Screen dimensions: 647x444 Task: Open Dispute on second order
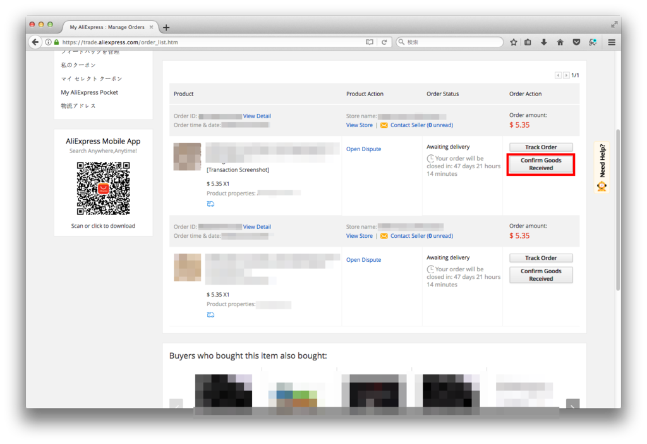point(363,260)
